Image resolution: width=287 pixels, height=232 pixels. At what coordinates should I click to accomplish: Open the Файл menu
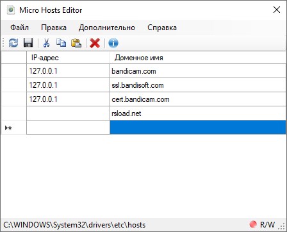tap(19, 28)
